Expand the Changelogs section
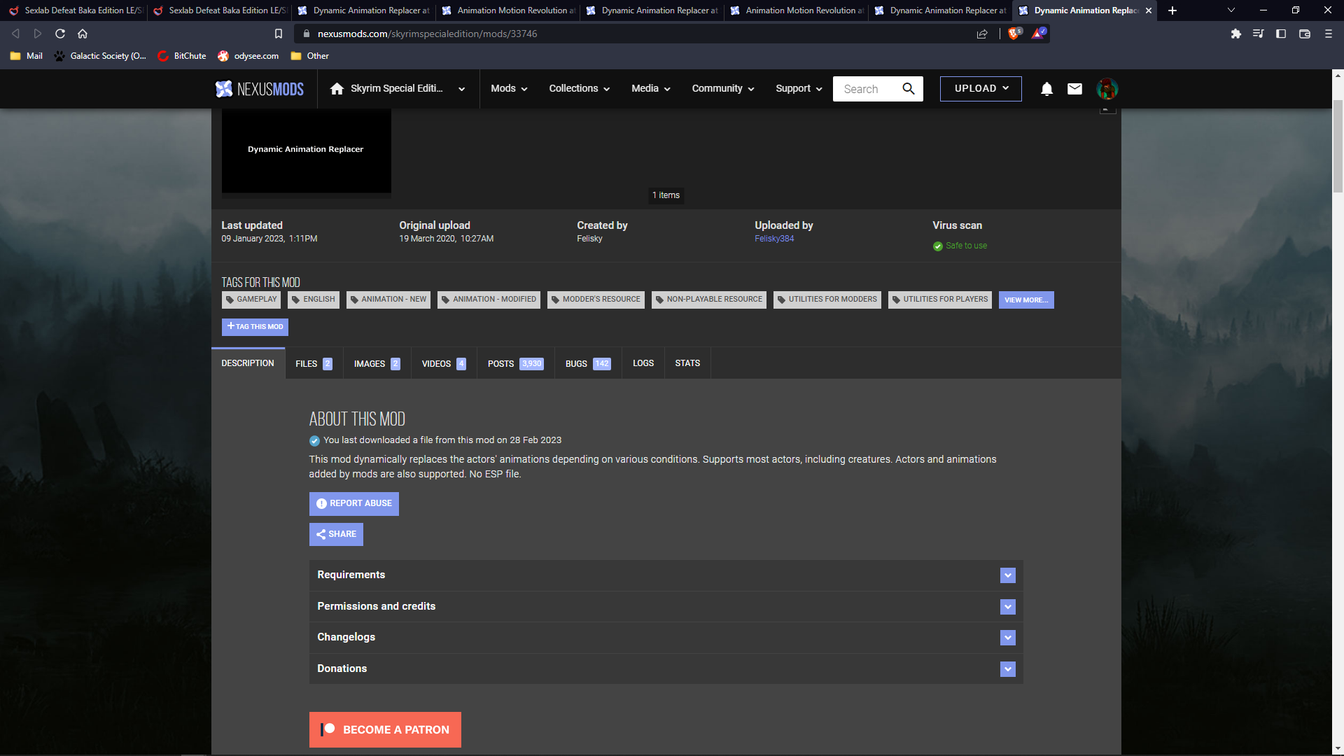The width and height of the screenshot is (1344, 756). (x=1007, y=637)
